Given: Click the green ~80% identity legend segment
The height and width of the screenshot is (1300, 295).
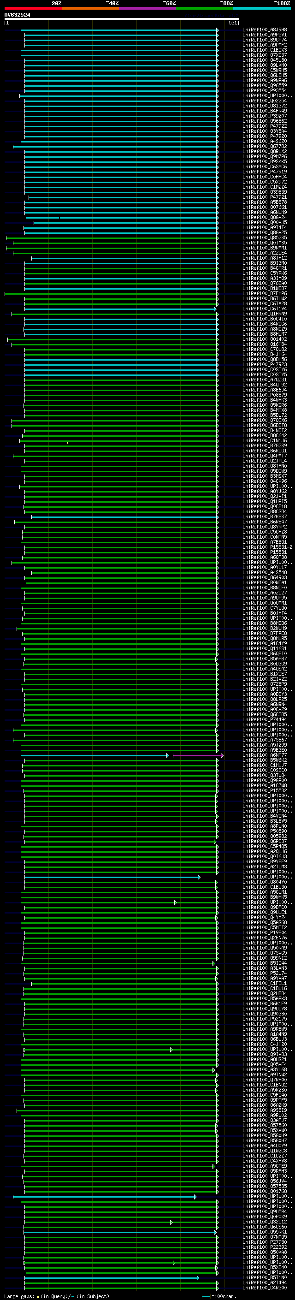Looking at the screenshot, I should [x=205, y=8].
